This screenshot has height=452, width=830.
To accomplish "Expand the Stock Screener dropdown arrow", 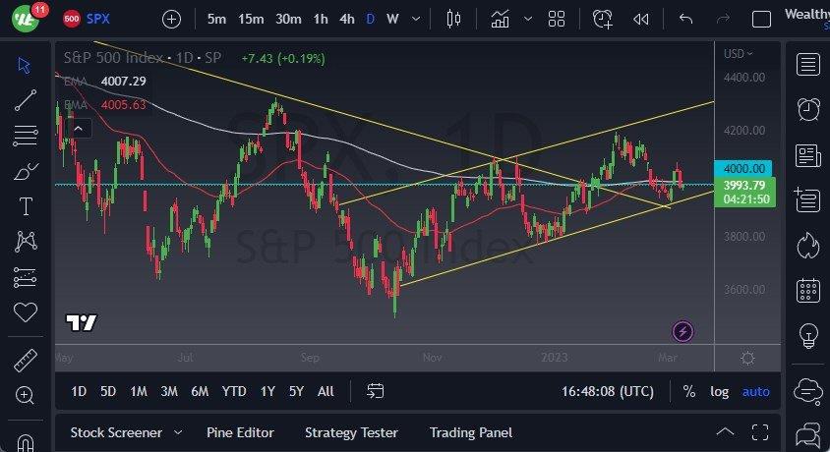I will point(178,432).
